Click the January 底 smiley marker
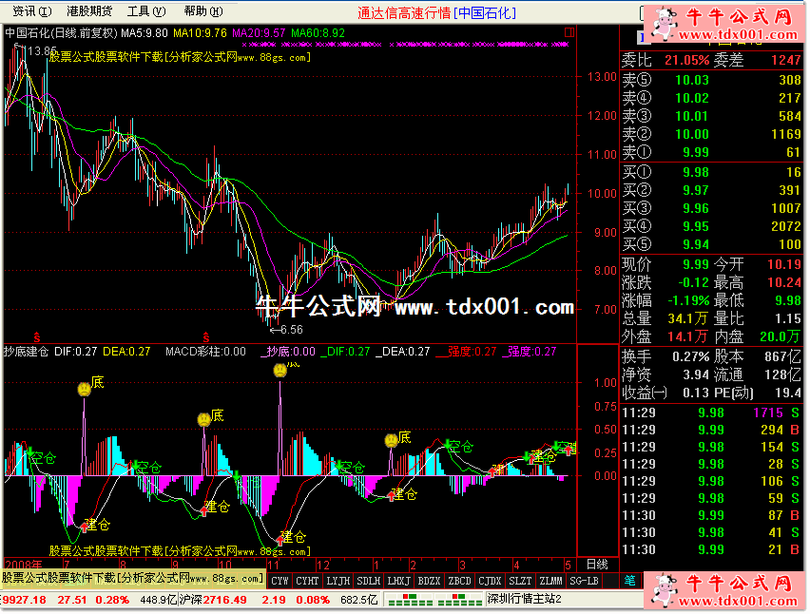This screenshot has width=810, height=614. [x=391, y=440]
